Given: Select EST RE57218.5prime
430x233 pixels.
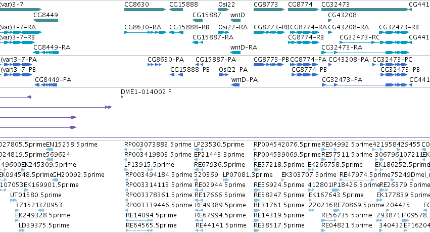Looking at the screenshot, I should click(279, 165).
